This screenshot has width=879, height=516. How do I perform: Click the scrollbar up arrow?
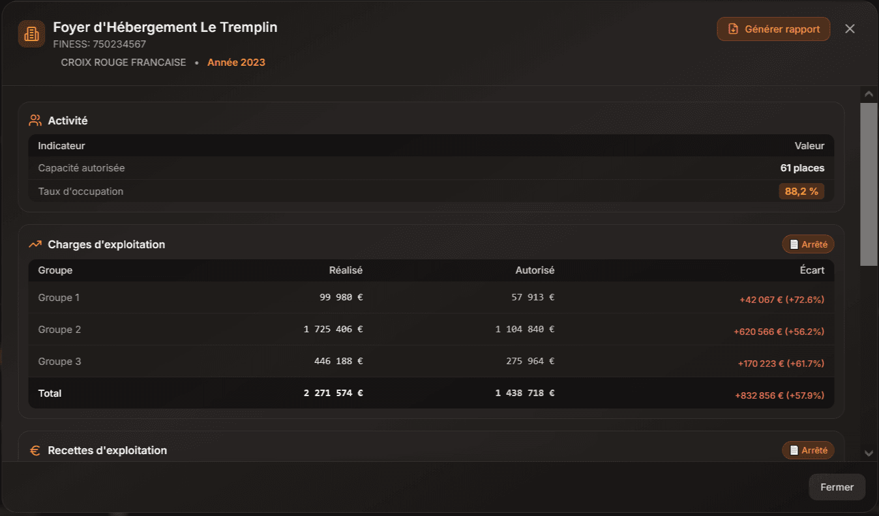click(x=869, y=94)
